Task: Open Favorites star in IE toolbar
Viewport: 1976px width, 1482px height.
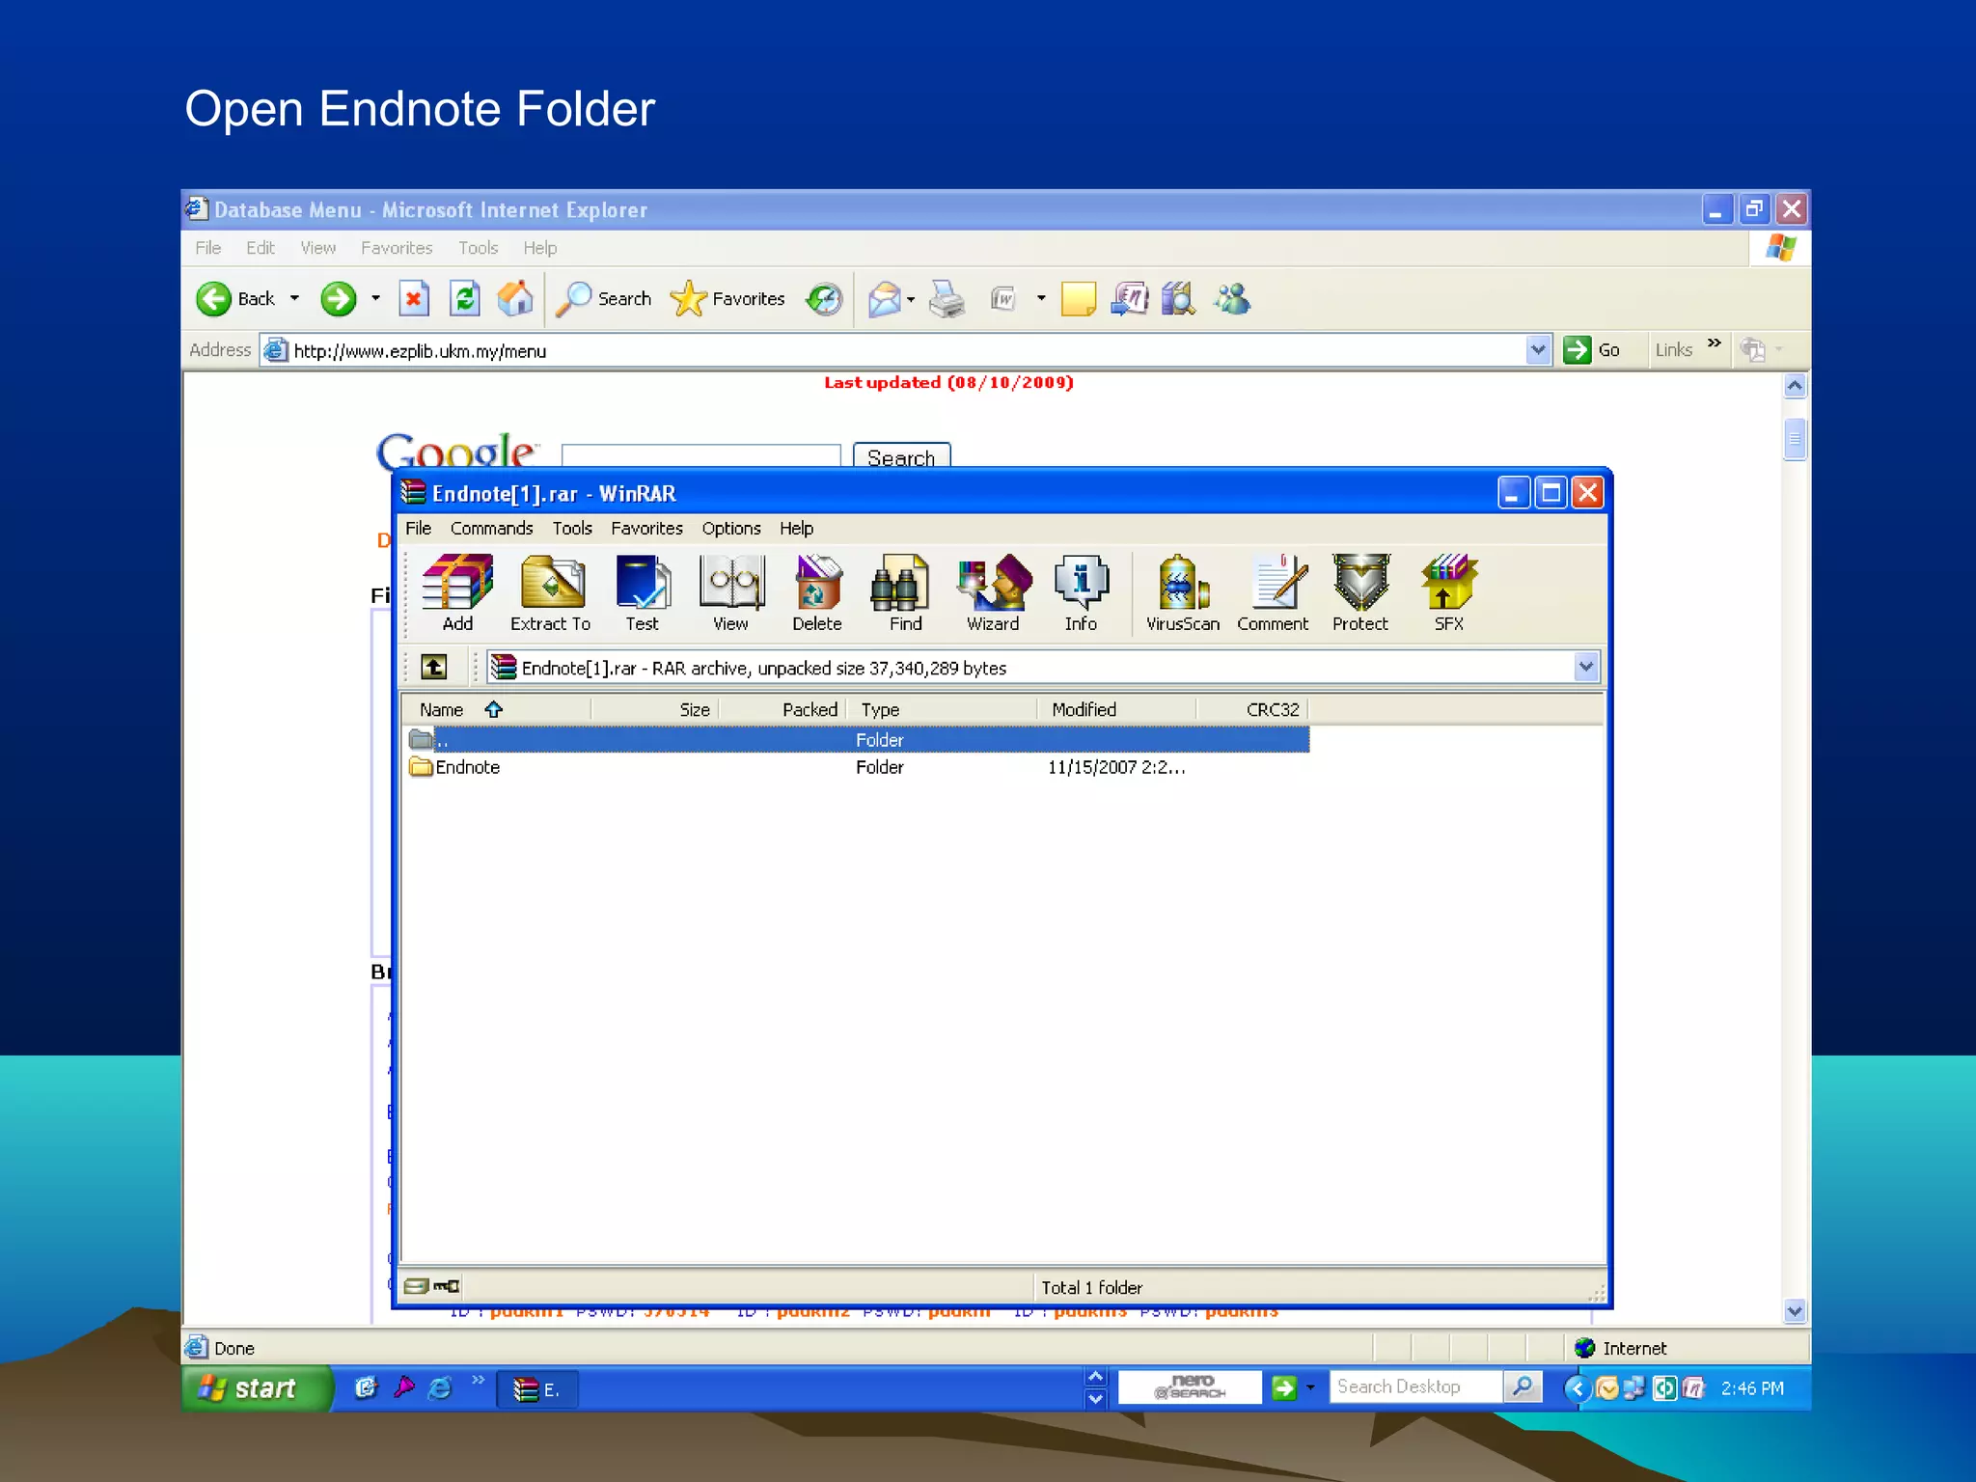Action: click(727, 299)
